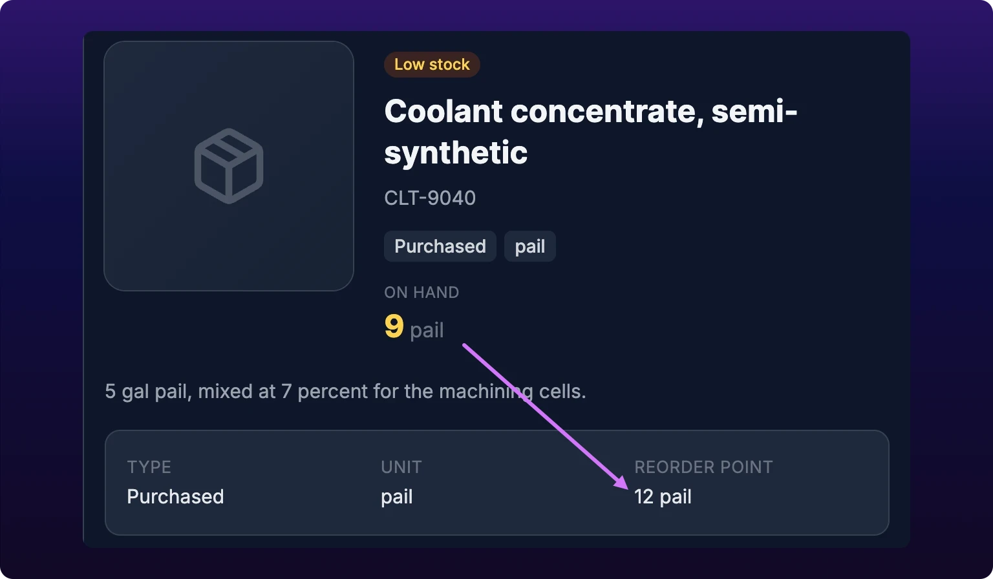Click the Purchased value under TYPE
Screen dimensions: 993x579
[x=176, y=496]
